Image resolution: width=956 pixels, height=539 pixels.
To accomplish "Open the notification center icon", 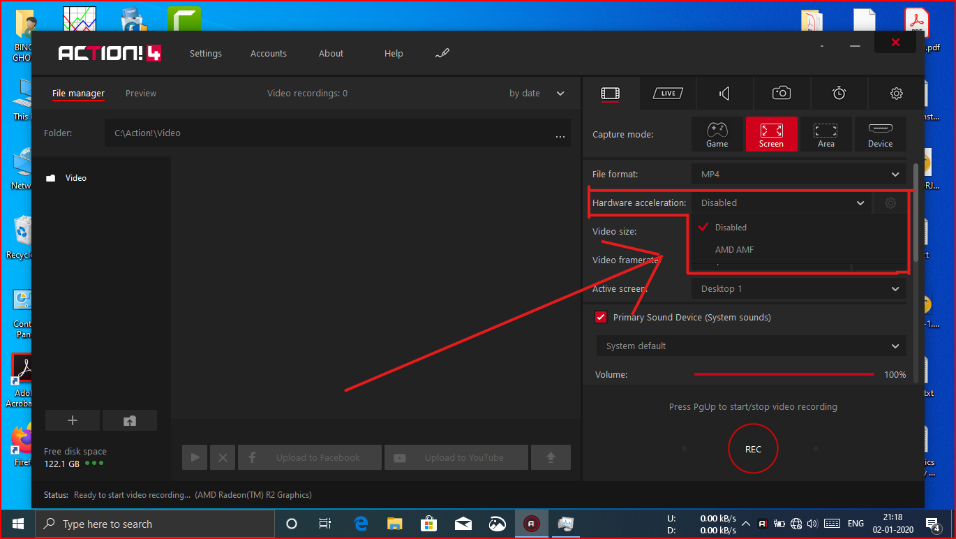I will (933, 524).
